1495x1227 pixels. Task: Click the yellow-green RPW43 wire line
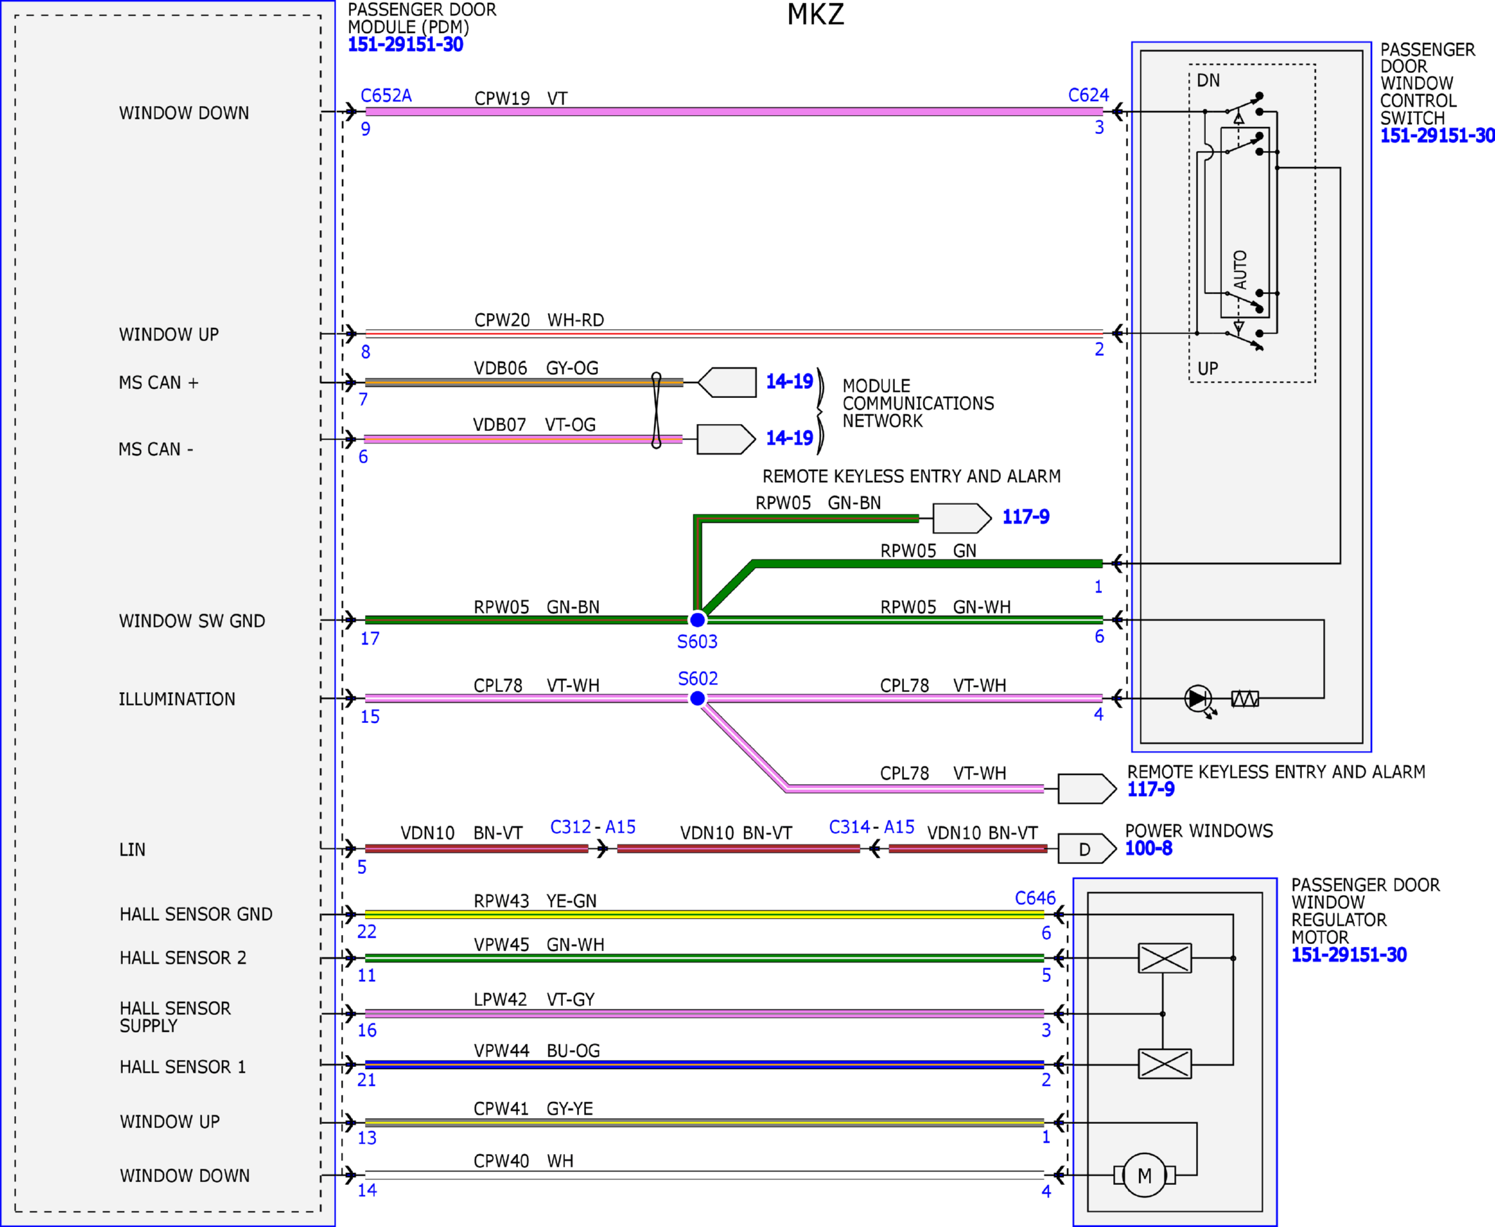coord(705,915)
